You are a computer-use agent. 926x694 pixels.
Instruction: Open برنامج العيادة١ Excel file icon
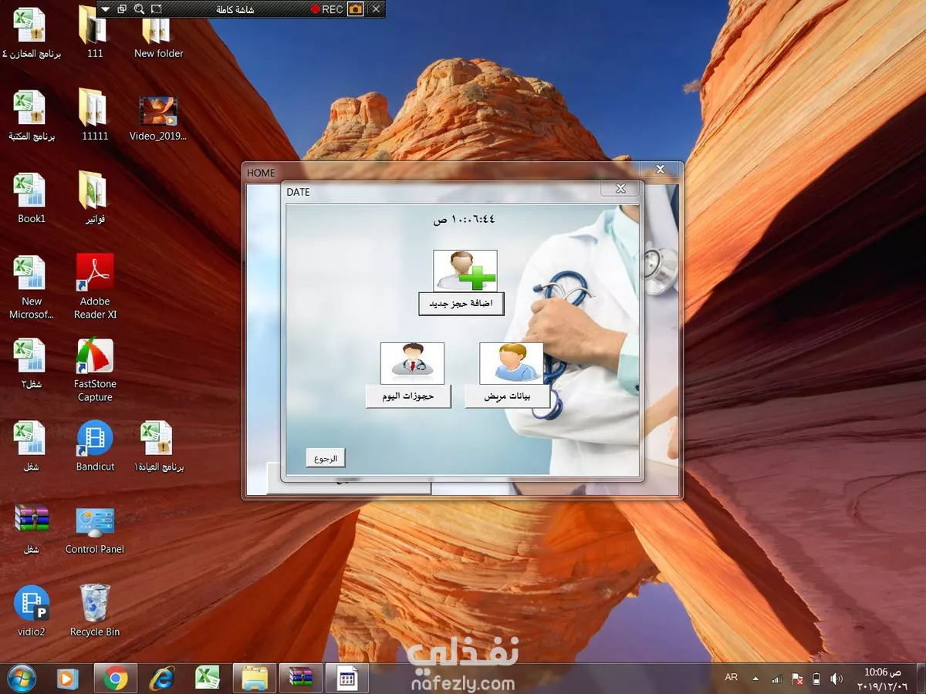click(159, 446)
